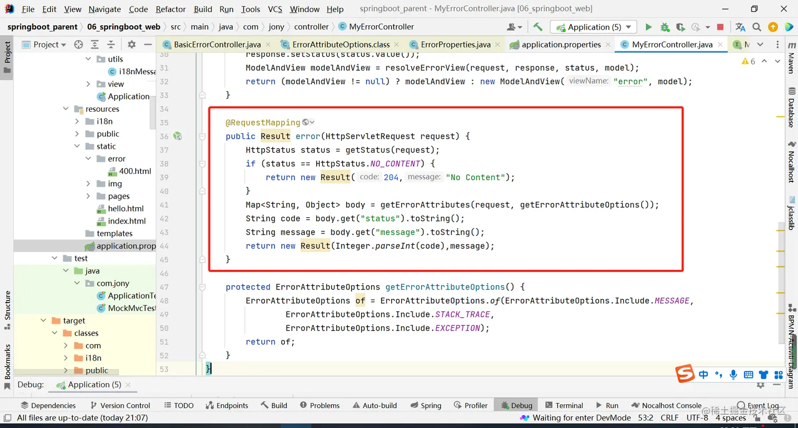Collapse the static folder
Screen dimensions: 798x428
tap(77, 147)
